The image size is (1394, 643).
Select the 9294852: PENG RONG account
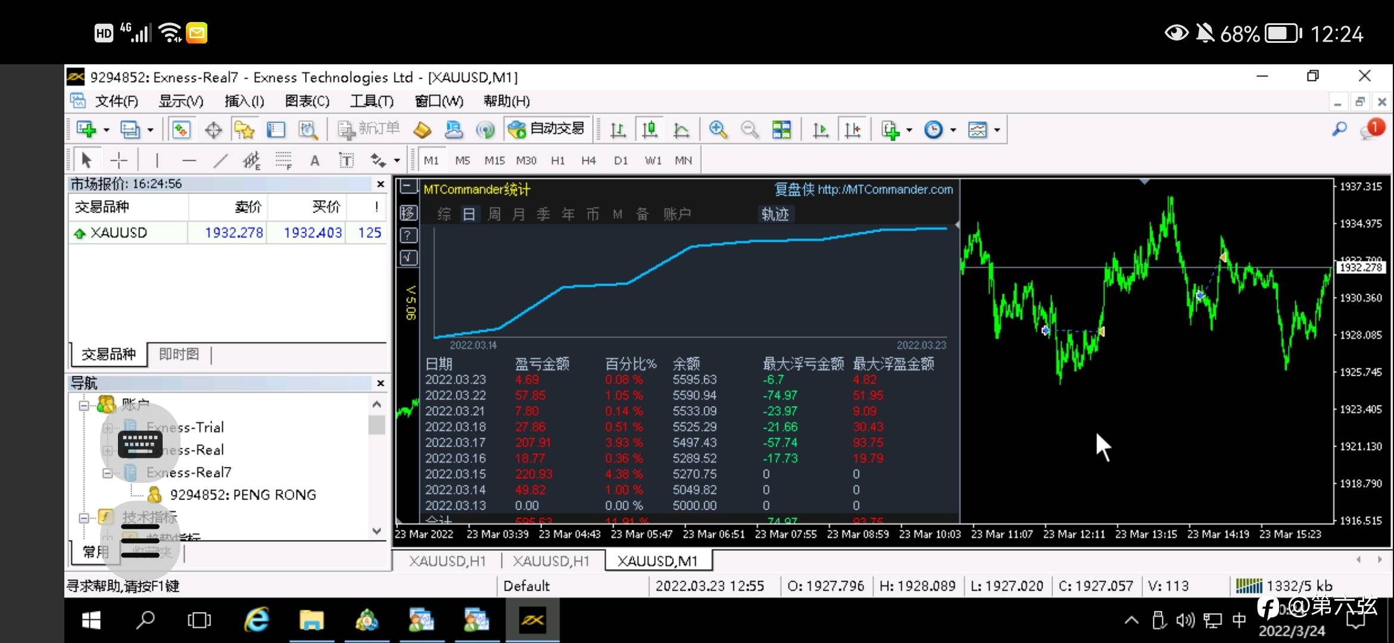coord(242,495)
